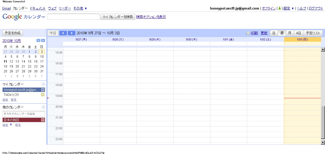The width and height of the screenshot is (325, 154).
Task: Select day 15 in mini calendar
Action: coord(30,62)
